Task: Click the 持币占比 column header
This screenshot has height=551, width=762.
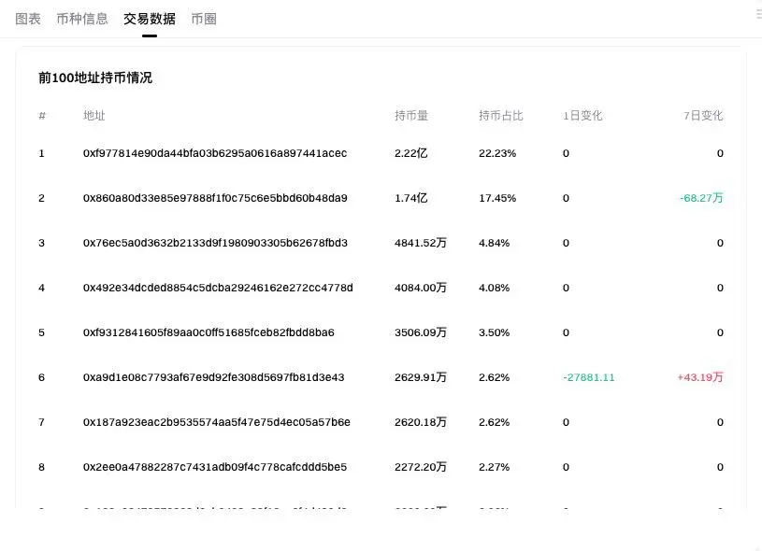Action: tap(500, 116)
